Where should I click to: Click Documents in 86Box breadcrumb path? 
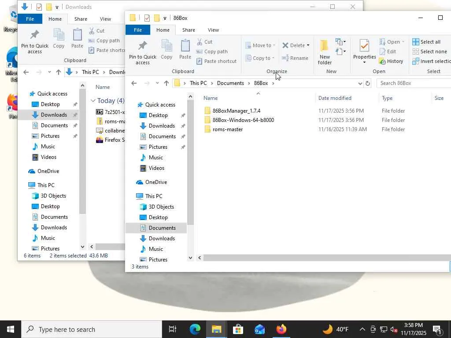[x=230, y=83]
